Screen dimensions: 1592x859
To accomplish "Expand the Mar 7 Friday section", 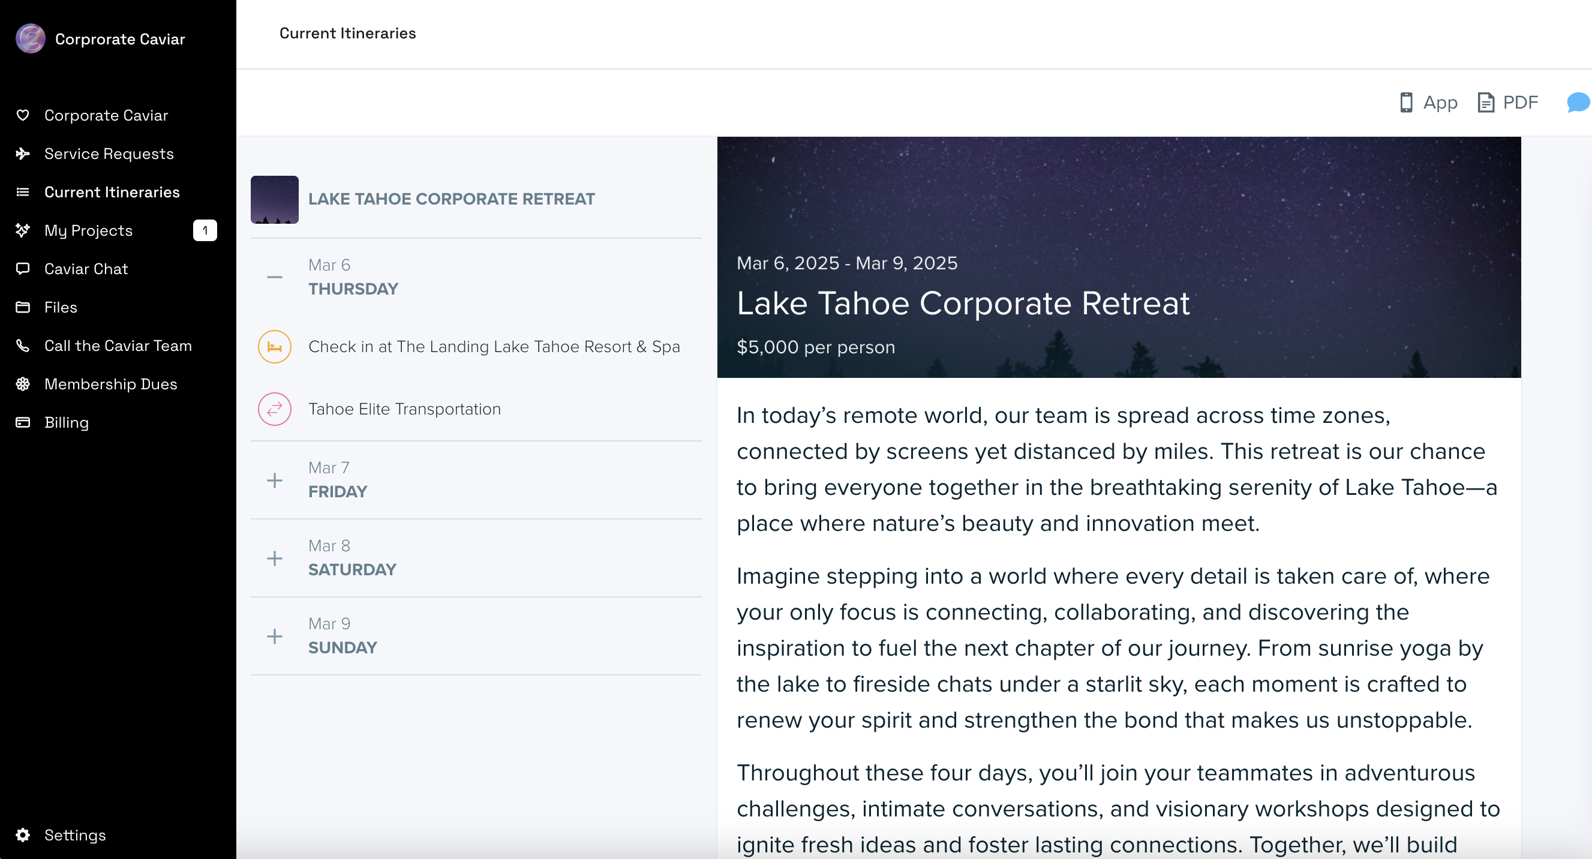I will [274, 480].
